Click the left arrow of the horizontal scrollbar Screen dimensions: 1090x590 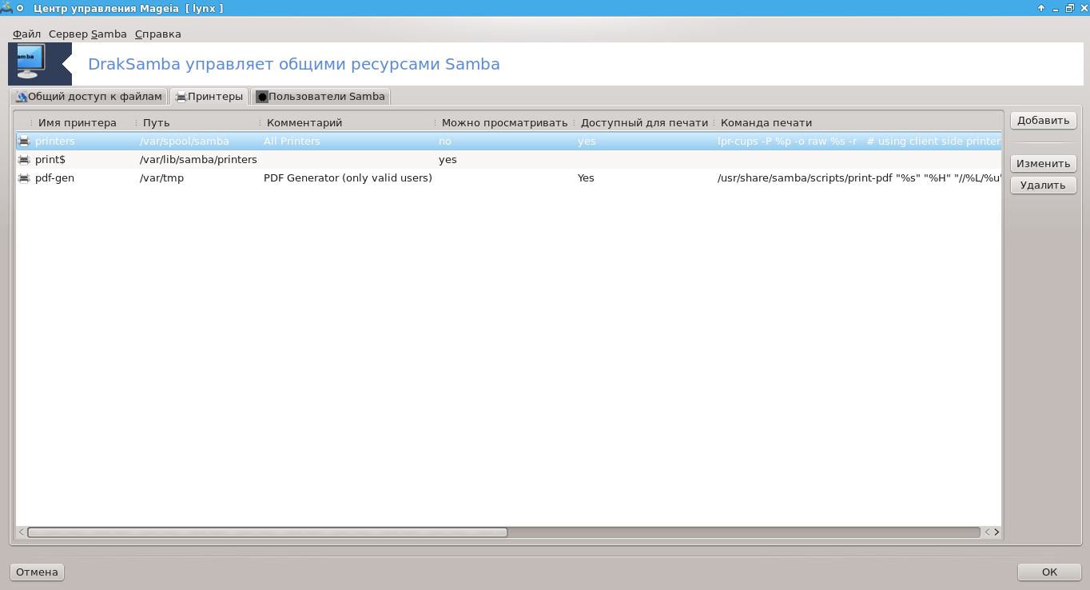(x=22, y=532)
